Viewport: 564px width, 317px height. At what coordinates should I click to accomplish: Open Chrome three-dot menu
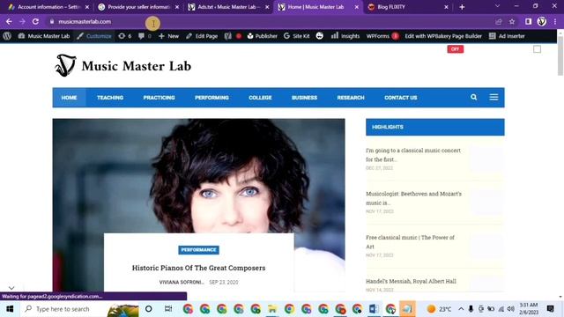pos(555,21)
